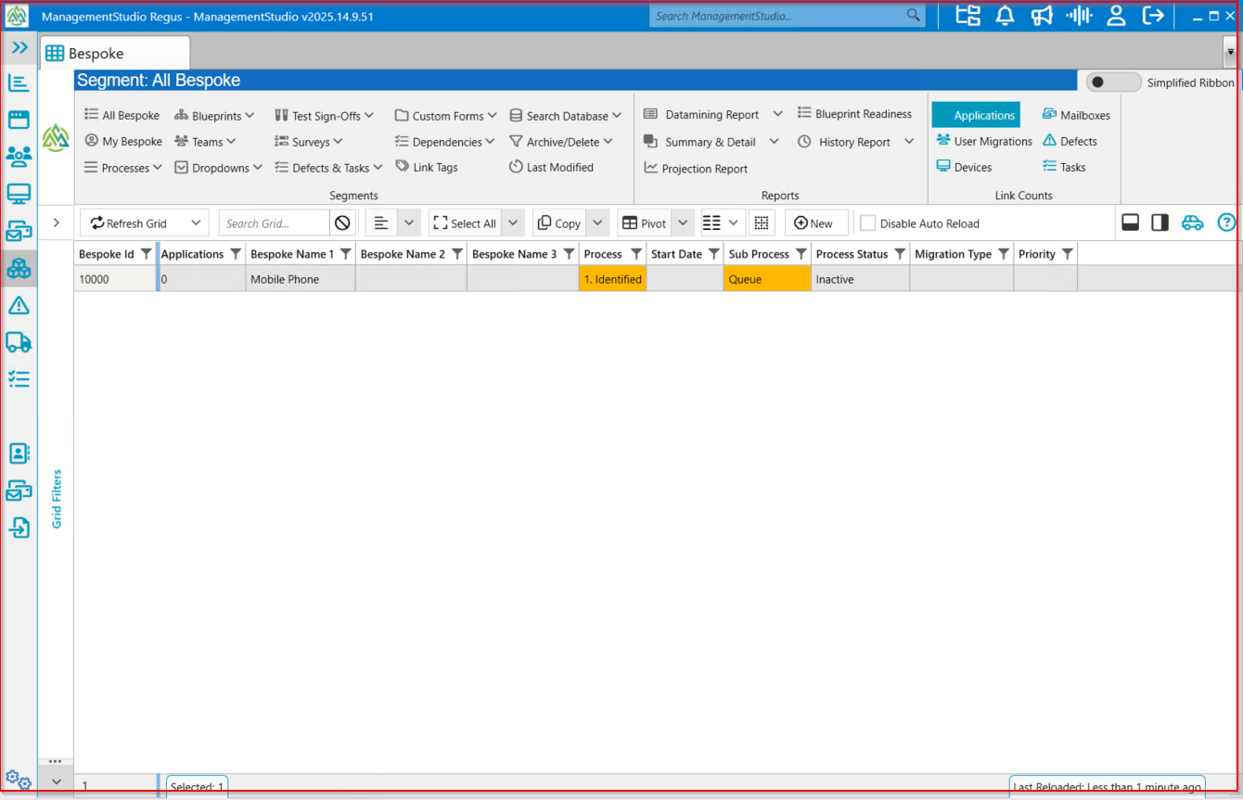Open the text alignment dropdown arrow
Screen dimensions: 1243x800
pyautogui.click(x=409, y=223)
